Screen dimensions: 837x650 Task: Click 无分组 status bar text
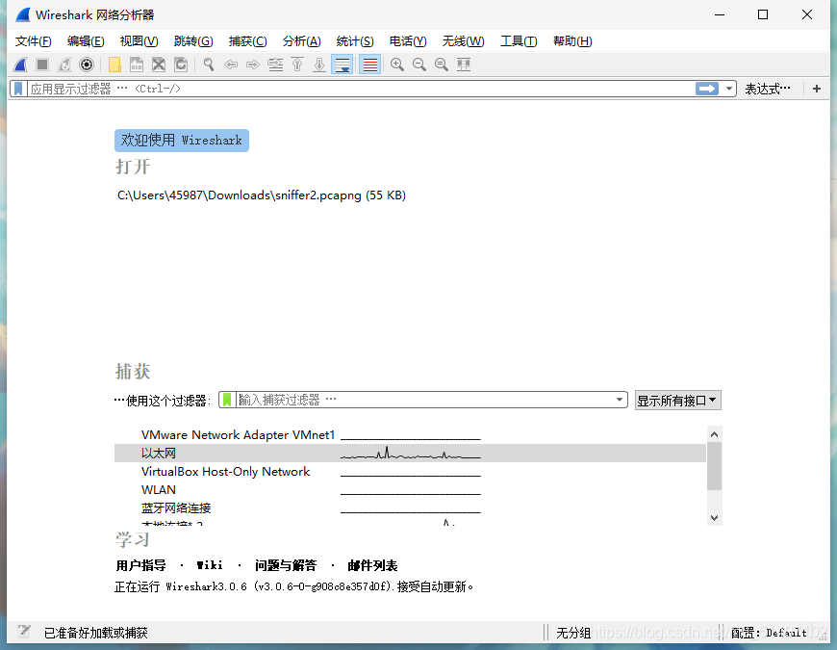(x=573, y=633)
